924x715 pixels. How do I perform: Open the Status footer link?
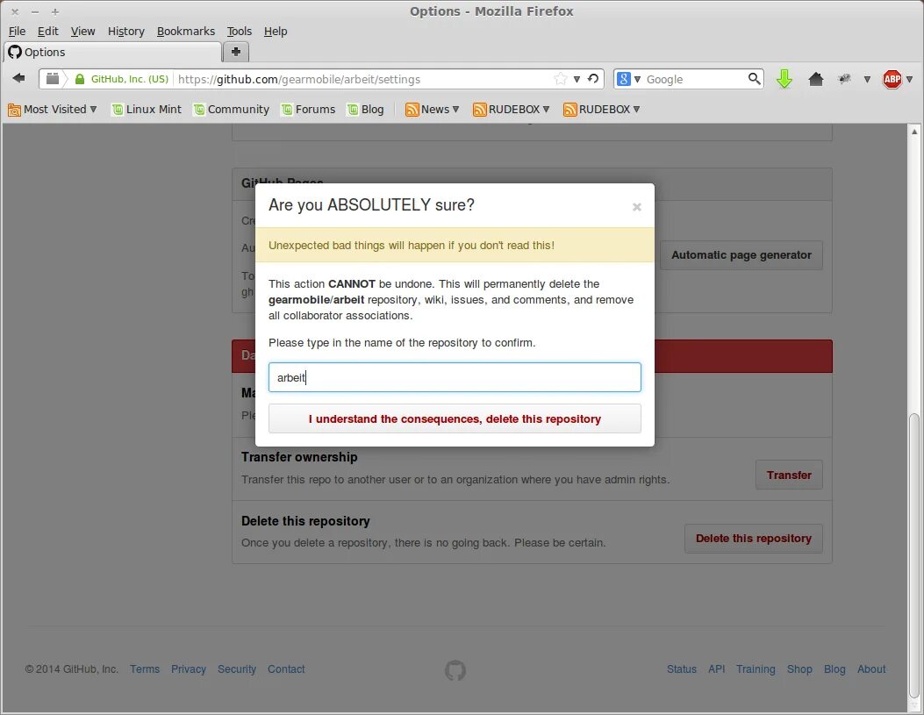click(682, 669)
